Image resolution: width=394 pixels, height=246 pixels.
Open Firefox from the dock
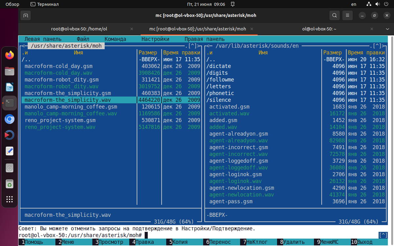pyautogui.click(x=10, y=55)
